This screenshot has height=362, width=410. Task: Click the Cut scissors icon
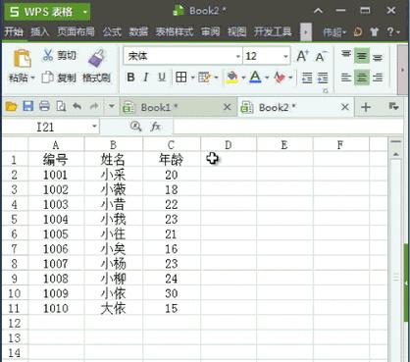pos(48,55)
